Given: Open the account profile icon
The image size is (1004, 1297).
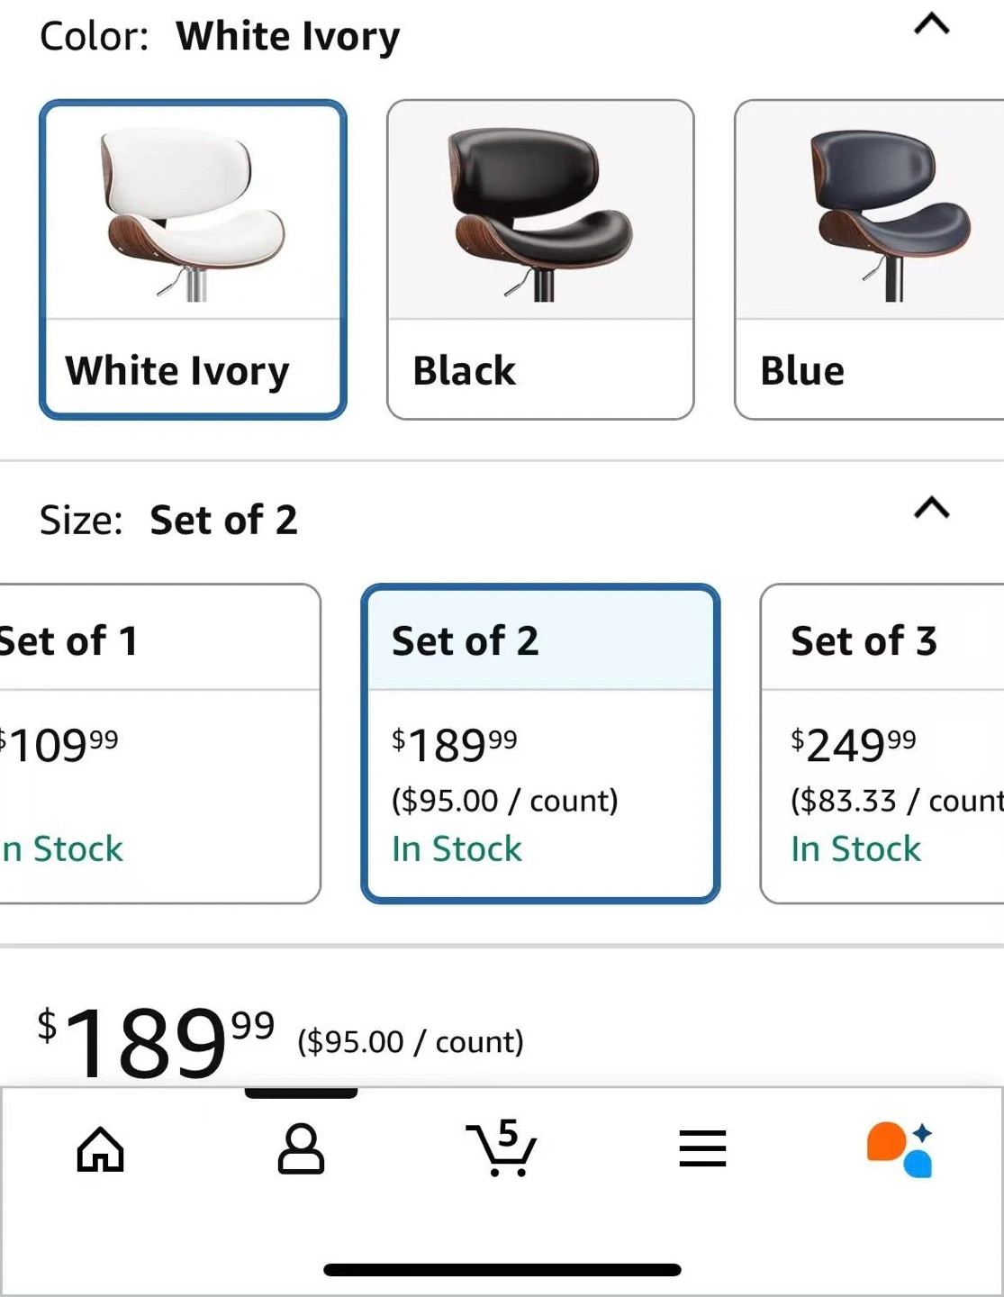Looking at the screenshot, I should click(301, 1148).
